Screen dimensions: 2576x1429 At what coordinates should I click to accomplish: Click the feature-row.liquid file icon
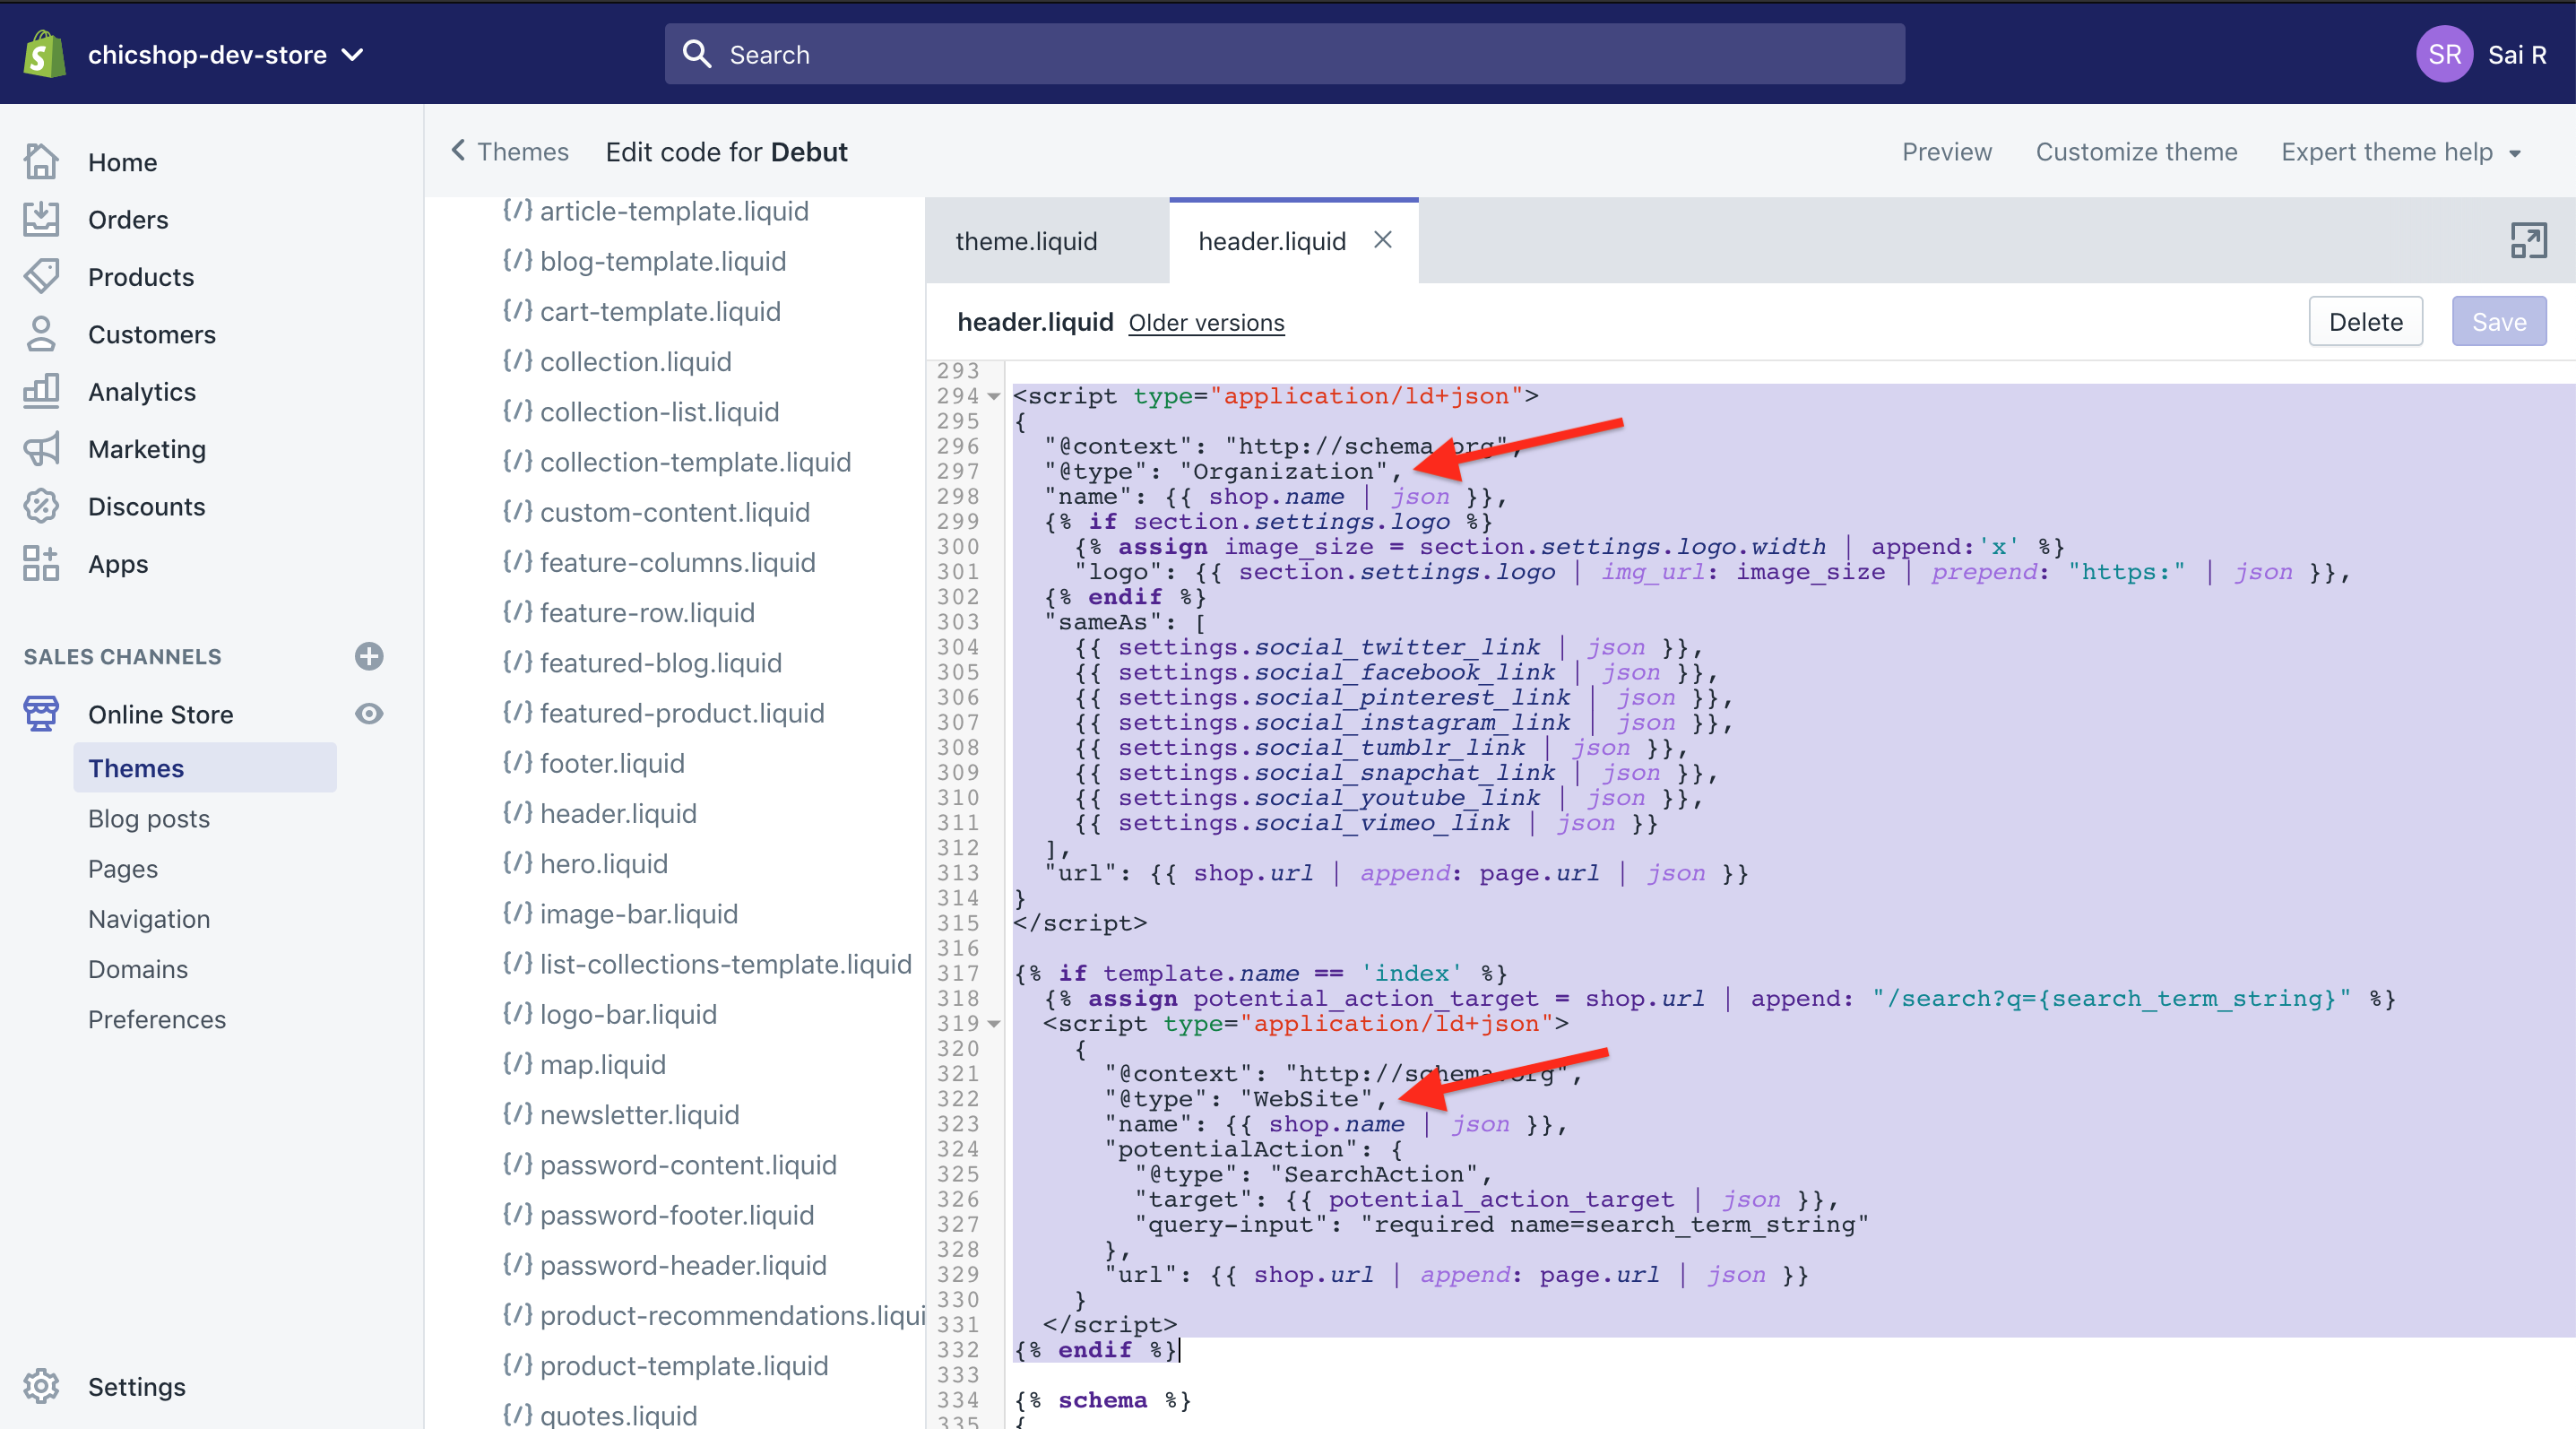[517, 611]
